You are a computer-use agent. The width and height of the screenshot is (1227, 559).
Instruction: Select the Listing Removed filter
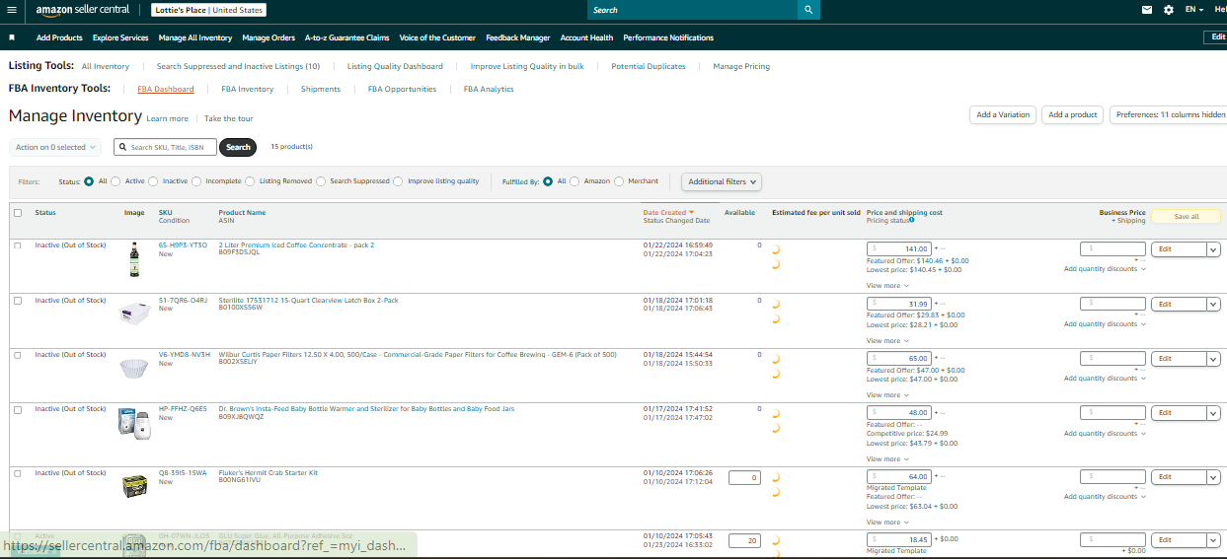tap(250, 181)
